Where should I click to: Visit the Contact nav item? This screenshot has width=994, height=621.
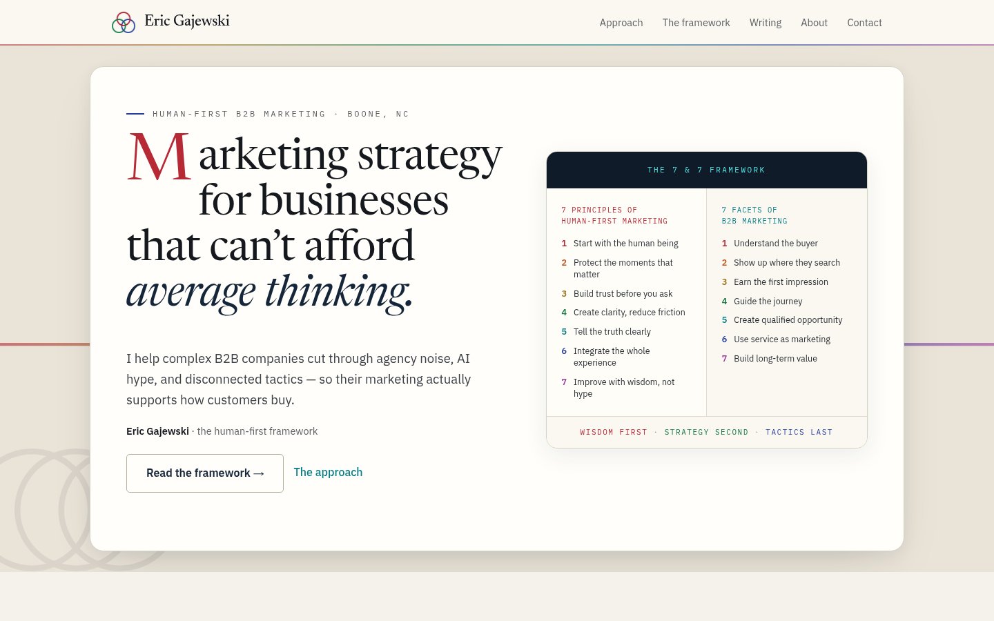tap(864, 23)
